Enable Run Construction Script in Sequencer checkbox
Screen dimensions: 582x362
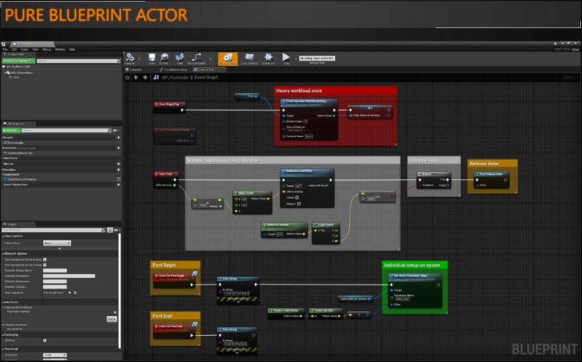point(45,265)
